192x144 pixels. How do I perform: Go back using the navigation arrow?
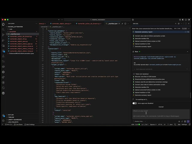(59, 19)
